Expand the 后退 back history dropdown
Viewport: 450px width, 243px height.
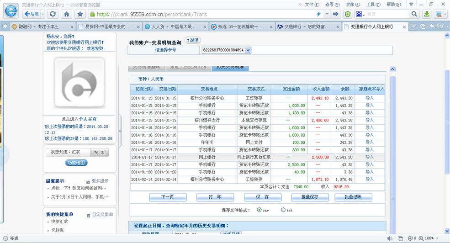coord(42,14)
